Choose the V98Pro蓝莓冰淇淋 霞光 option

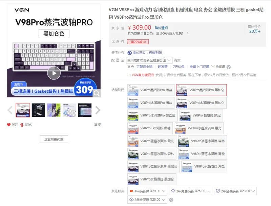click(x=152, y=141)
